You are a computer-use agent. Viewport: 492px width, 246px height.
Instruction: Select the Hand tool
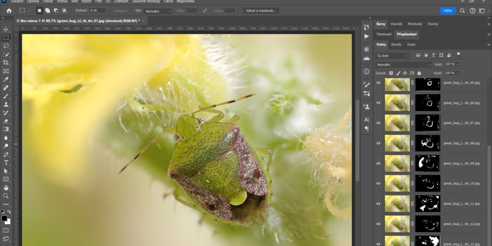click(6, 188)
